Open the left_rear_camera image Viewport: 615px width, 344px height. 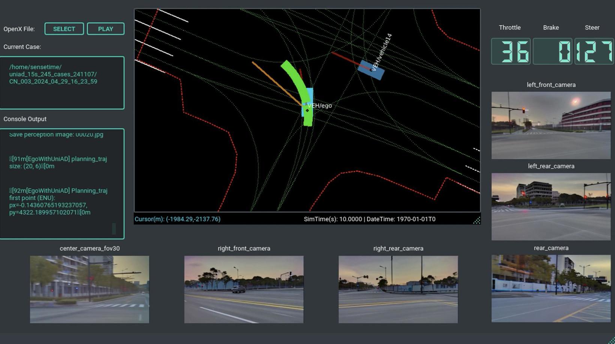[551, 207]
